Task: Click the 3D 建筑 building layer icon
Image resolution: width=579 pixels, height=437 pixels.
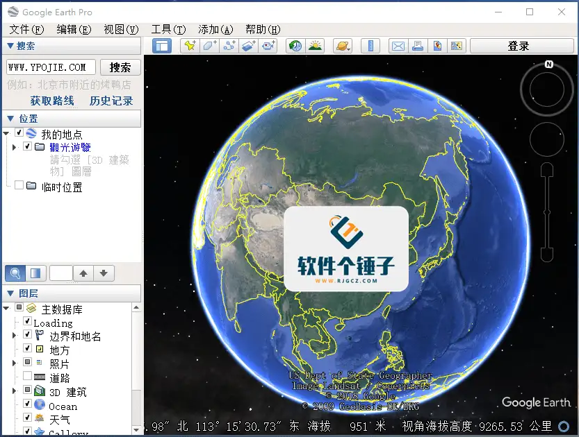Action: pos(40,391)
